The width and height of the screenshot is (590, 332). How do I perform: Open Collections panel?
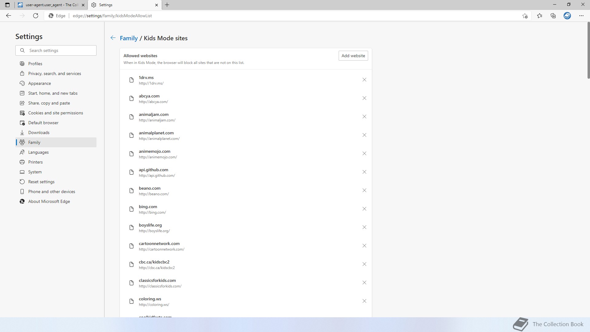553,16
